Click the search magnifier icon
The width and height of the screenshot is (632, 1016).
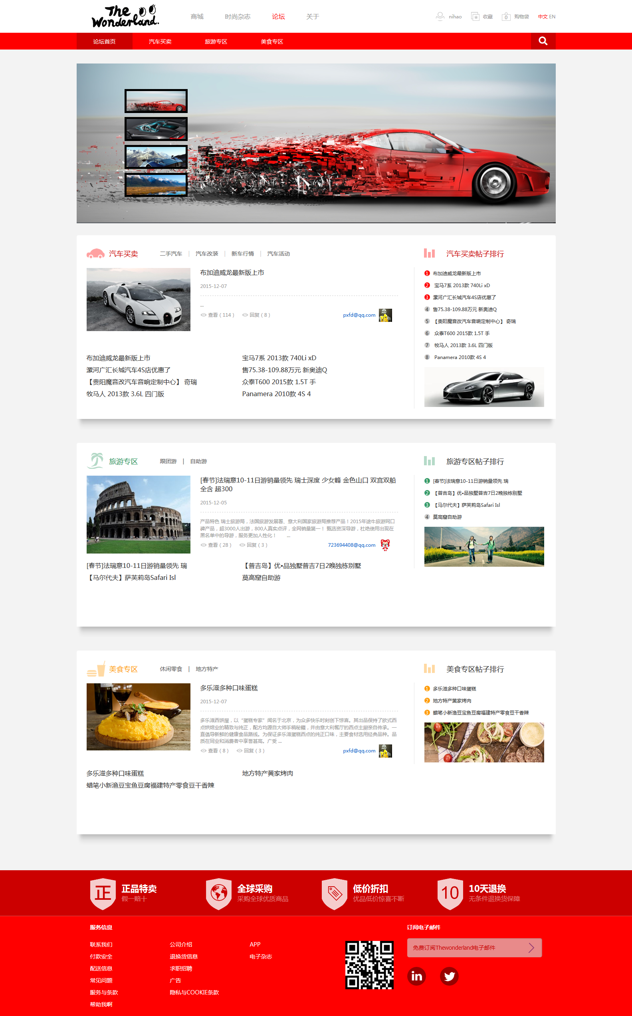543,41
